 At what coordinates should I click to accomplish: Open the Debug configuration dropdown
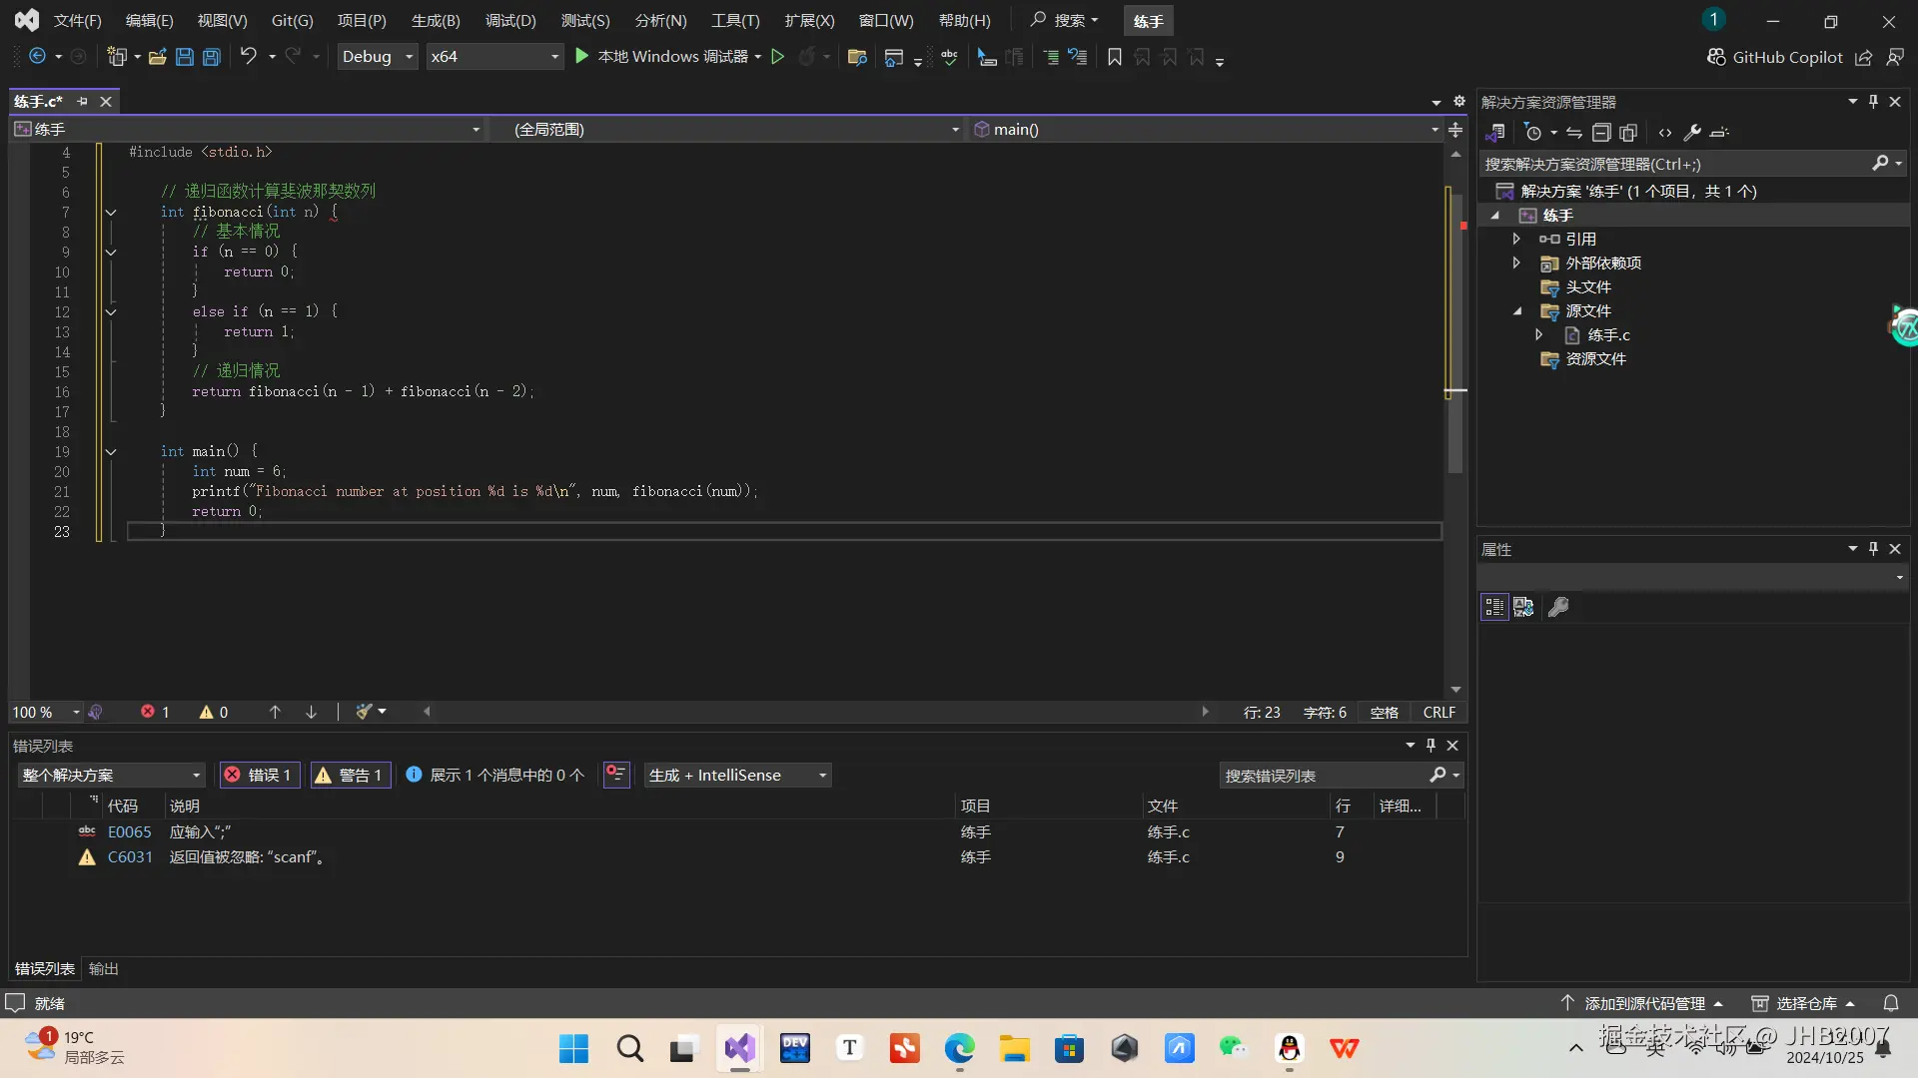coord(378,57)
